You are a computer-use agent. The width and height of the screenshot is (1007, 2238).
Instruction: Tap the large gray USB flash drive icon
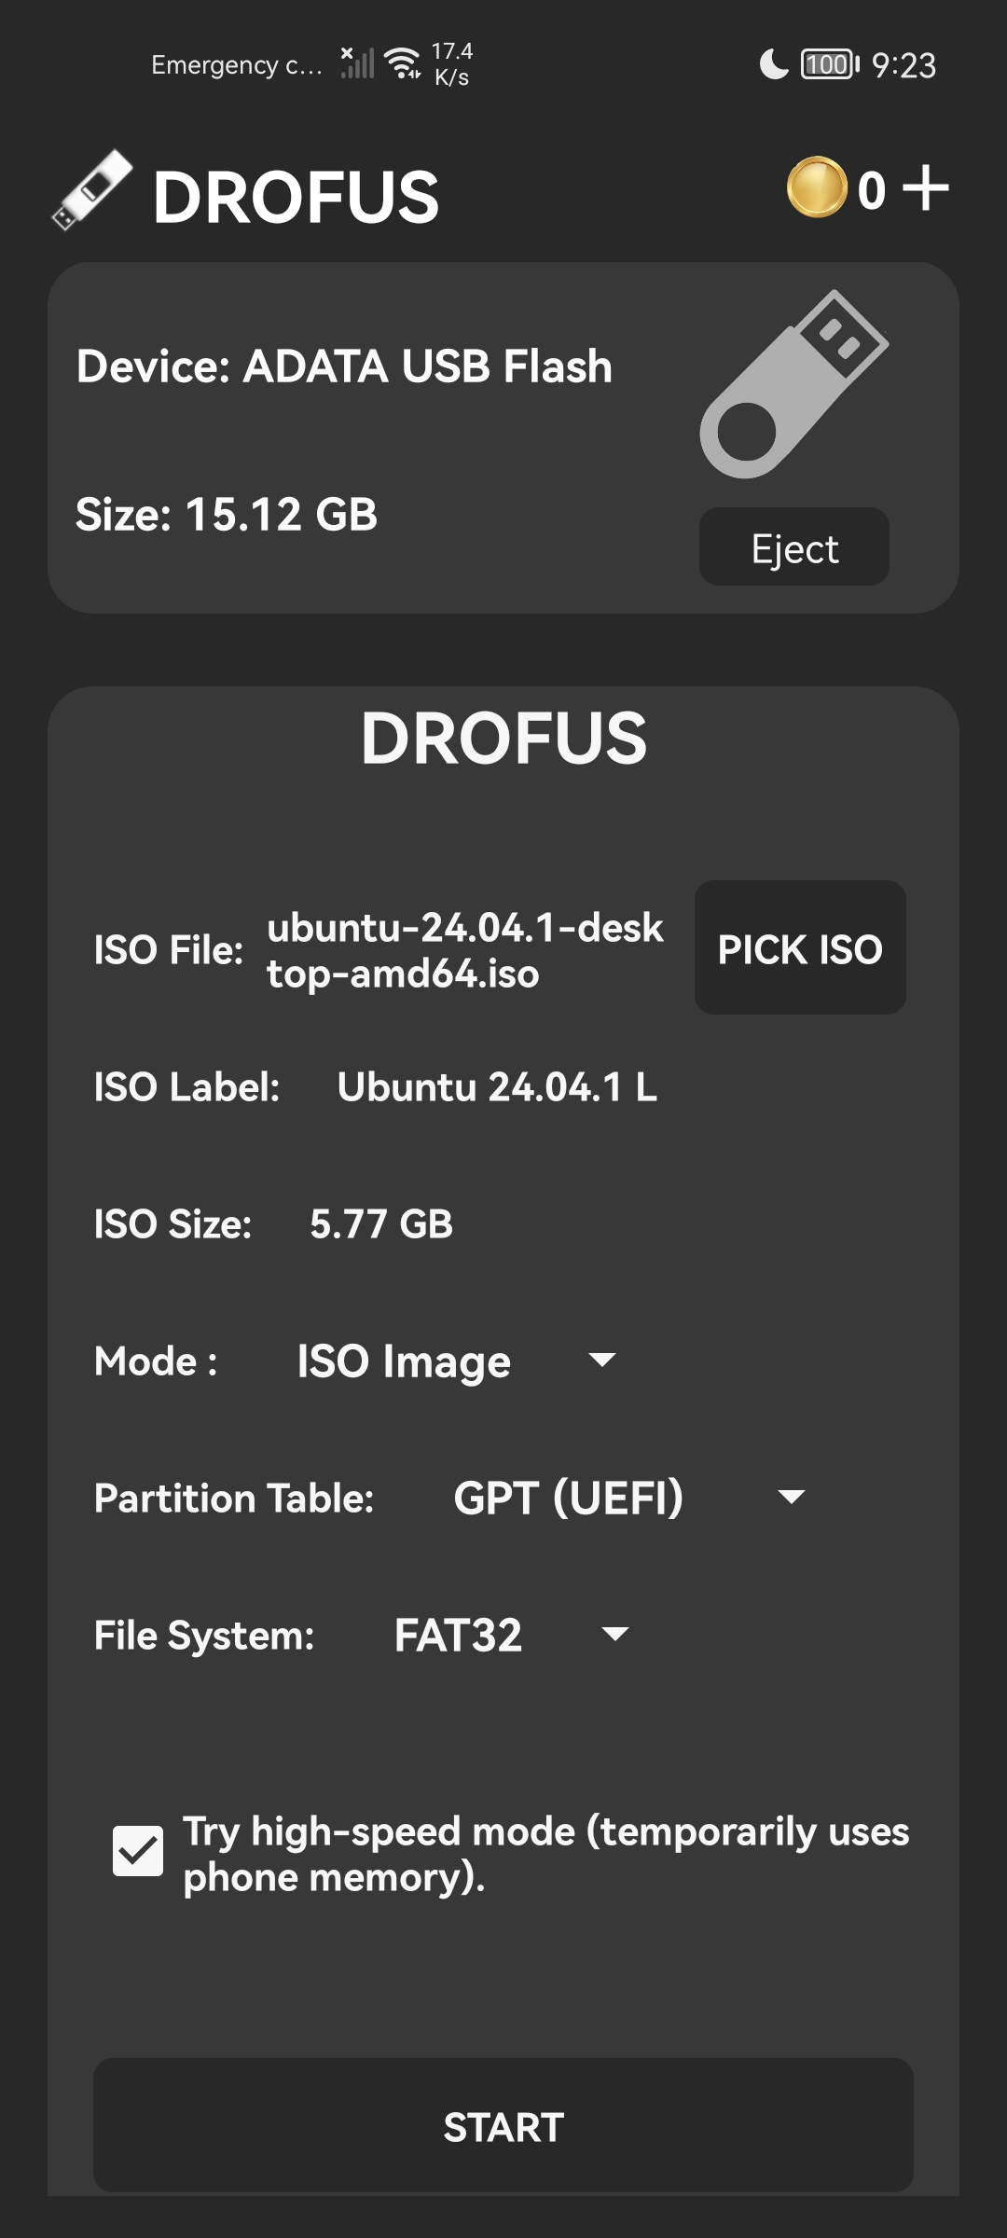(x=794, y=384)
